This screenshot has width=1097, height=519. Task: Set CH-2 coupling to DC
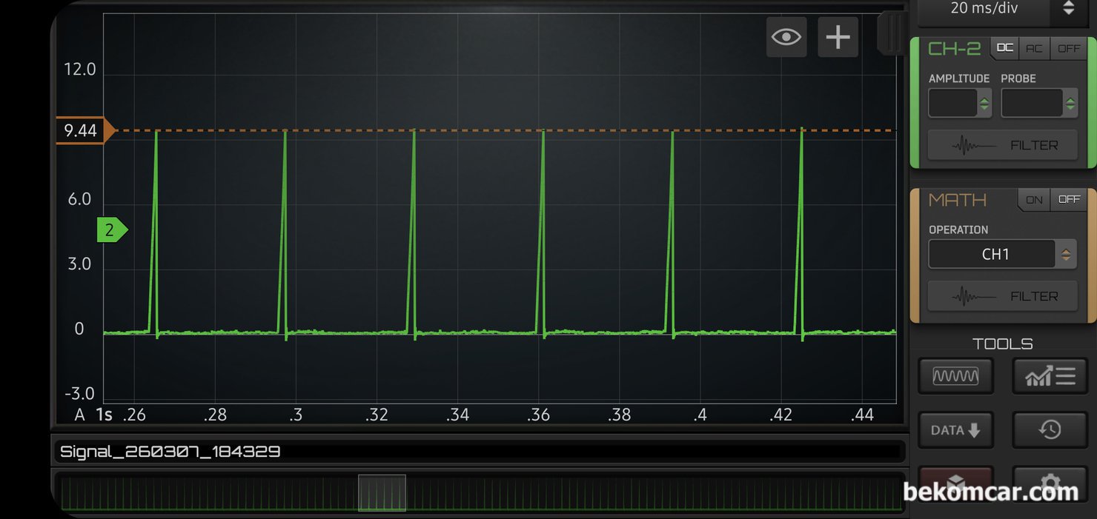pyautogui.click(x=1004, y=48)
